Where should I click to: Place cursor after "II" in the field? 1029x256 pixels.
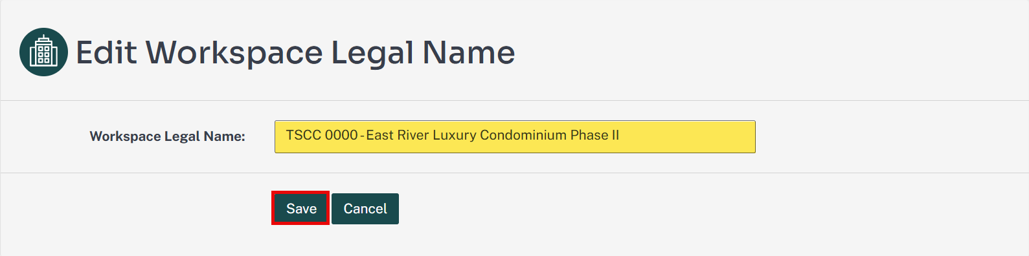point(620,135)
